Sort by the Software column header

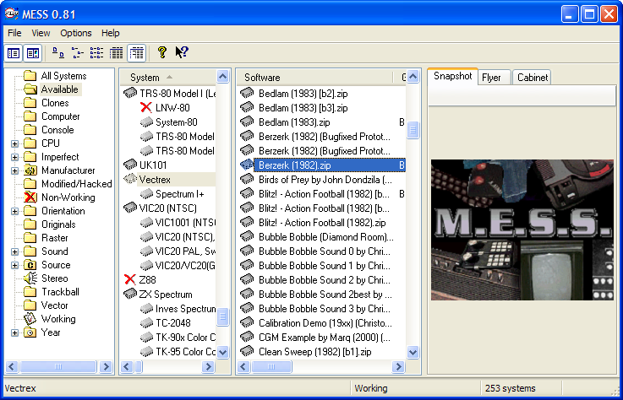tap(314, 78)
